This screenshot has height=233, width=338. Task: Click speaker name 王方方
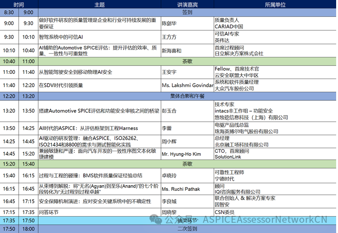point(169,37)
